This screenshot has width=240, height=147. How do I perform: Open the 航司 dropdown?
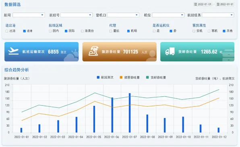click(29, 15)
